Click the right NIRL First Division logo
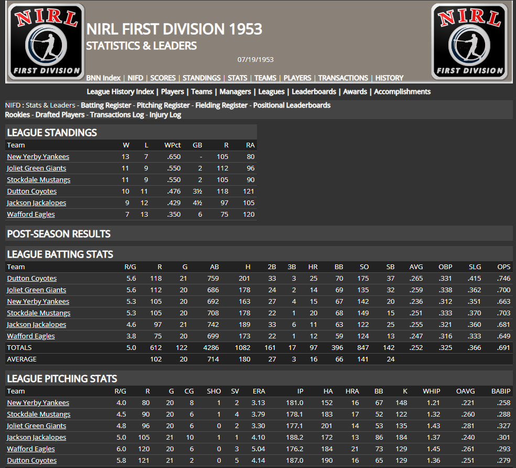 [470, 41]
